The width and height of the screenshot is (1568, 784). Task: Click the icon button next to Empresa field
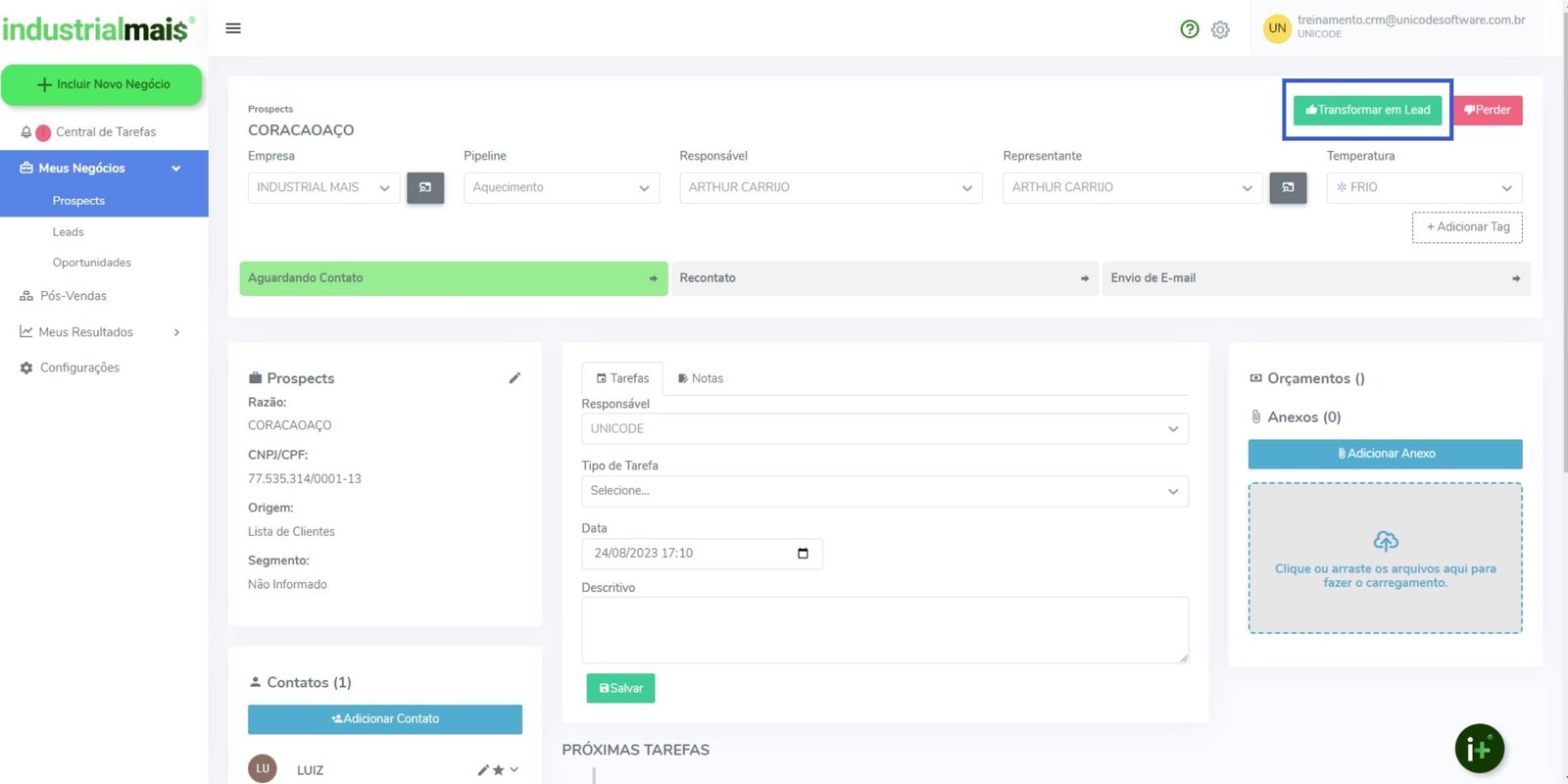[425, 187]
